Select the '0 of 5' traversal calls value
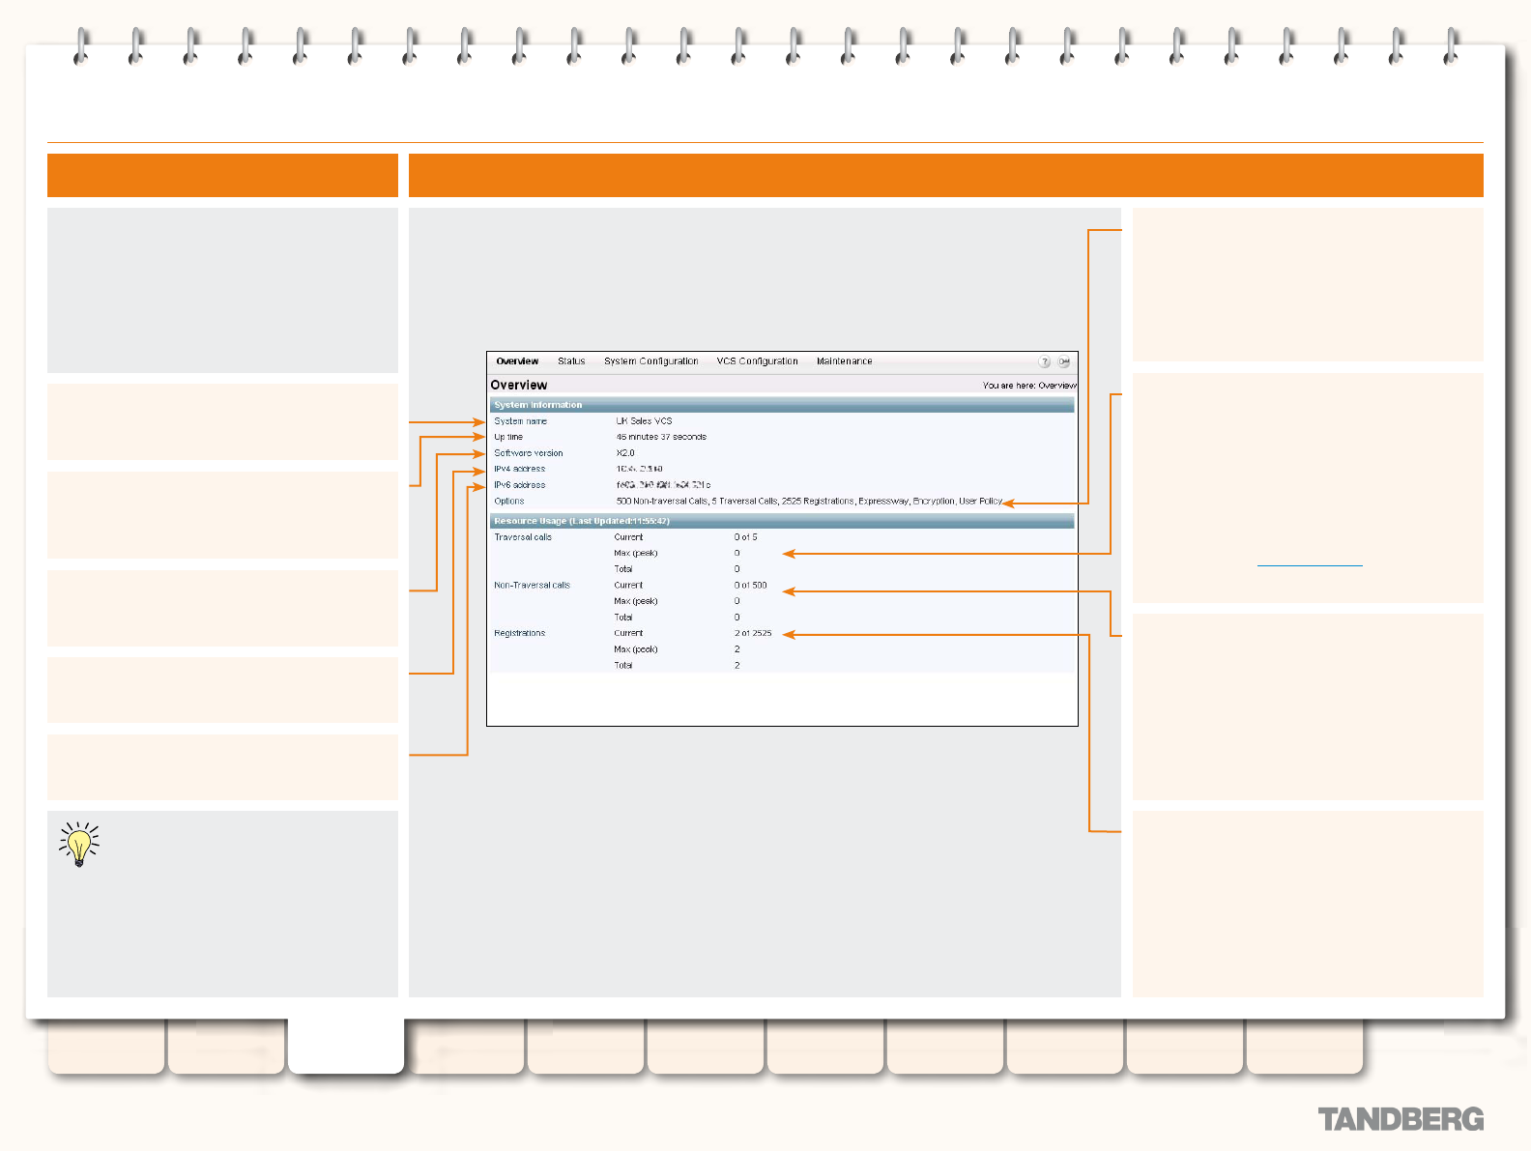 (x=746, y=537)
